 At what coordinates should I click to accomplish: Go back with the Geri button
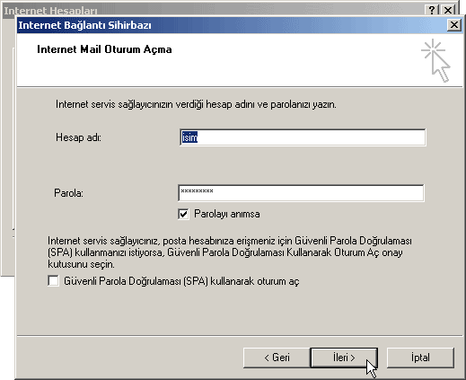pos(277,358)
